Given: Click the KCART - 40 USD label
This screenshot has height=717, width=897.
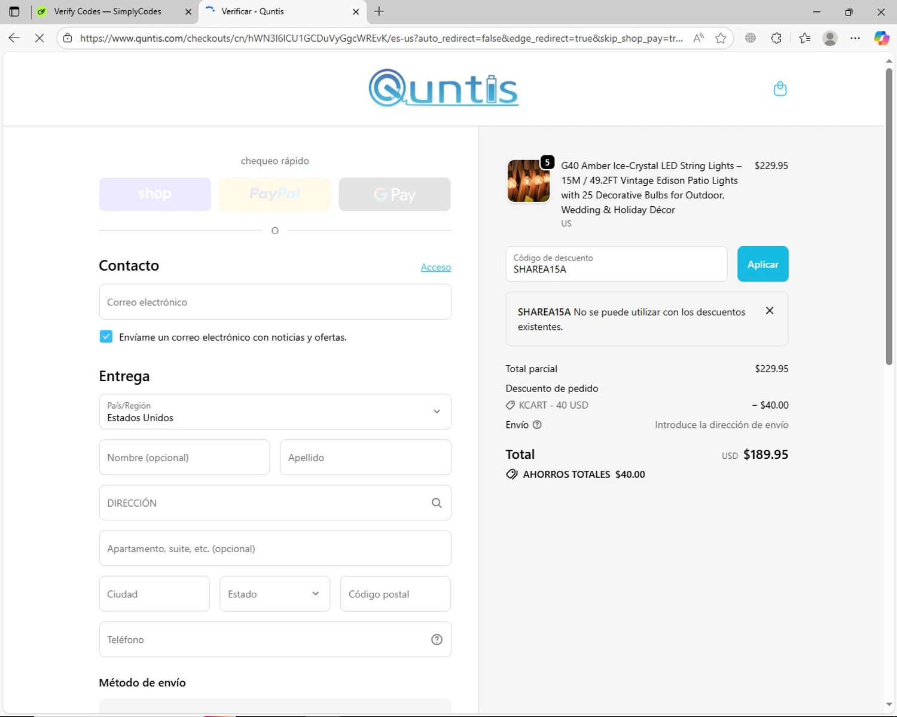Looking at the screenshot, I should pos(554,405).
